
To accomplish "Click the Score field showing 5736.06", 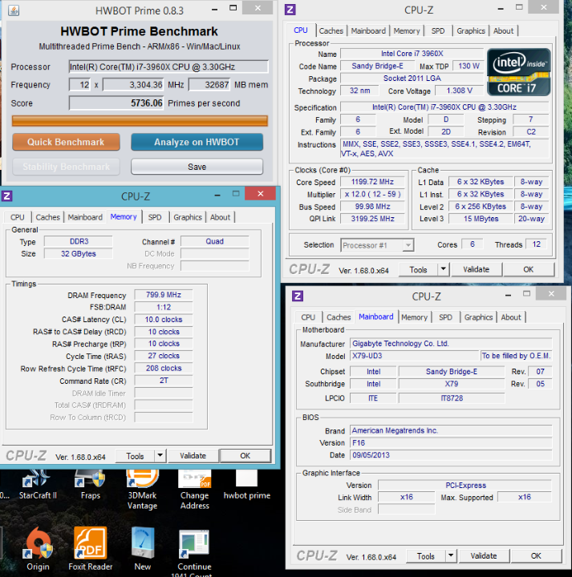I will click(x=116, y=103).
